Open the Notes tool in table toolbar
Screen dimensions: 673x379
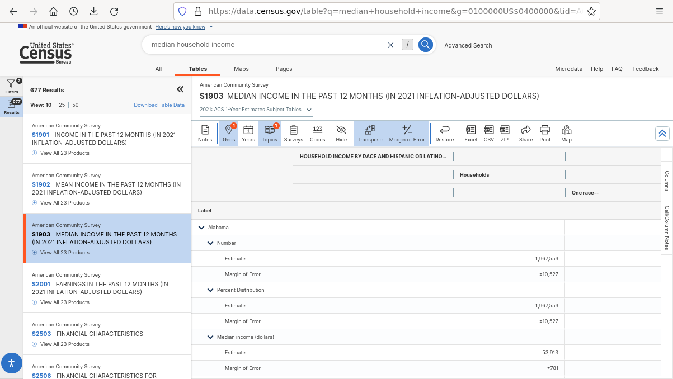pos(205,133)
